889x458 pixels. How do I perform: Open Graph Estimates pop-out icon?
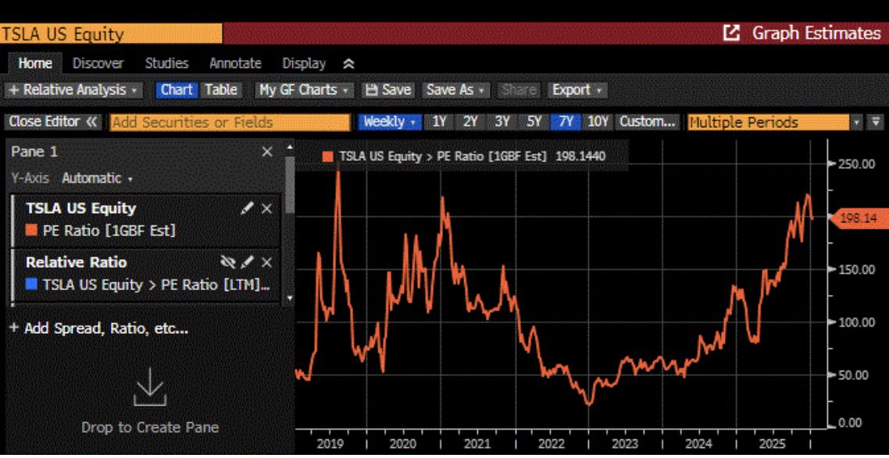coord(731,33)
